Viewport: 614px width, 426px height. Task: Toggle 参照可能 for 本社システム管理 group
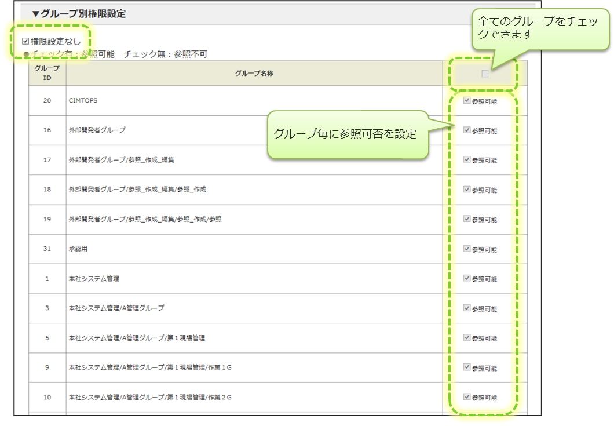pyautogui.click(x=467, y=279)
